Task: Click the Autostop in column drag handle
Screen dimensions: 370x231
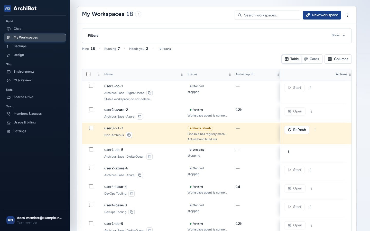Action: (x=278, y=75)
